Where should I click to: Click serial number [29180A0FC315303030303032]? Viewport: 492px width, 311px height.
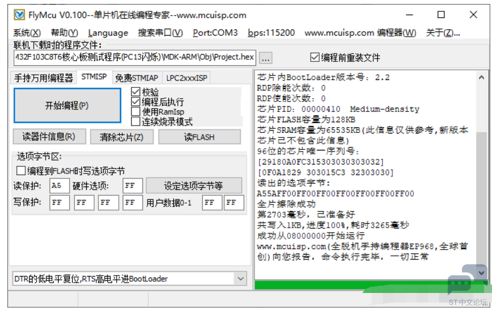(320, 162)
